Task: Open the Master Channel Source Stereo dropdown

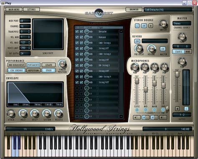Action: coord(182,23)
